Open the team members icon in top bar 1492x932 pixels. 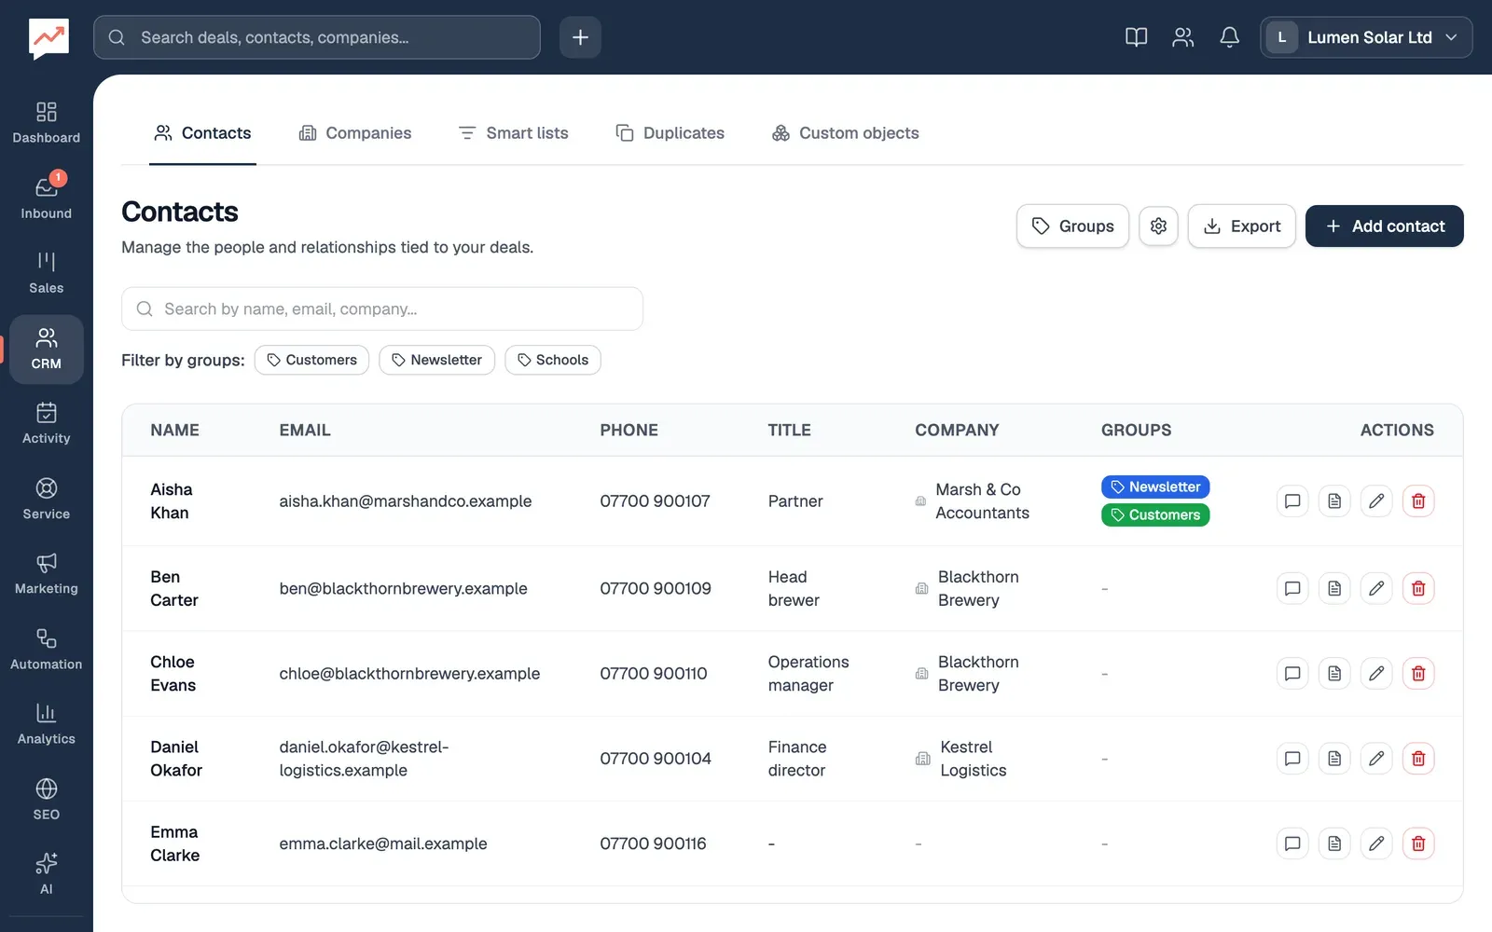[x=1182, y=37]
